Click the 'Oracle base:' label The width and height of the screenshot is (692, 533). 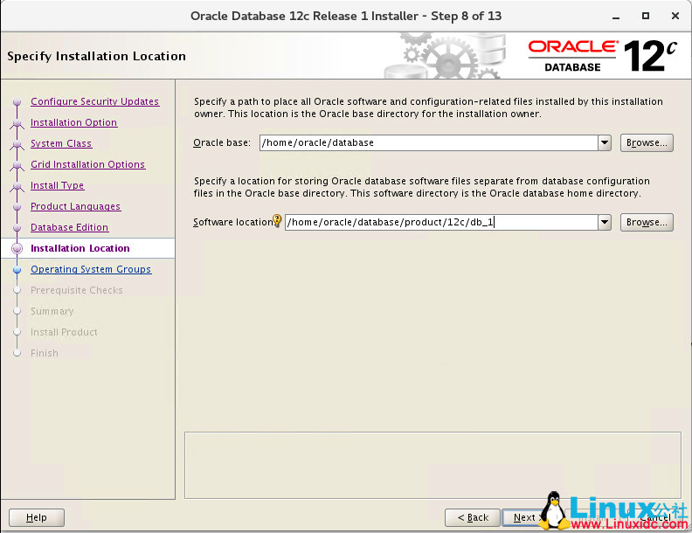click(222, 142)
